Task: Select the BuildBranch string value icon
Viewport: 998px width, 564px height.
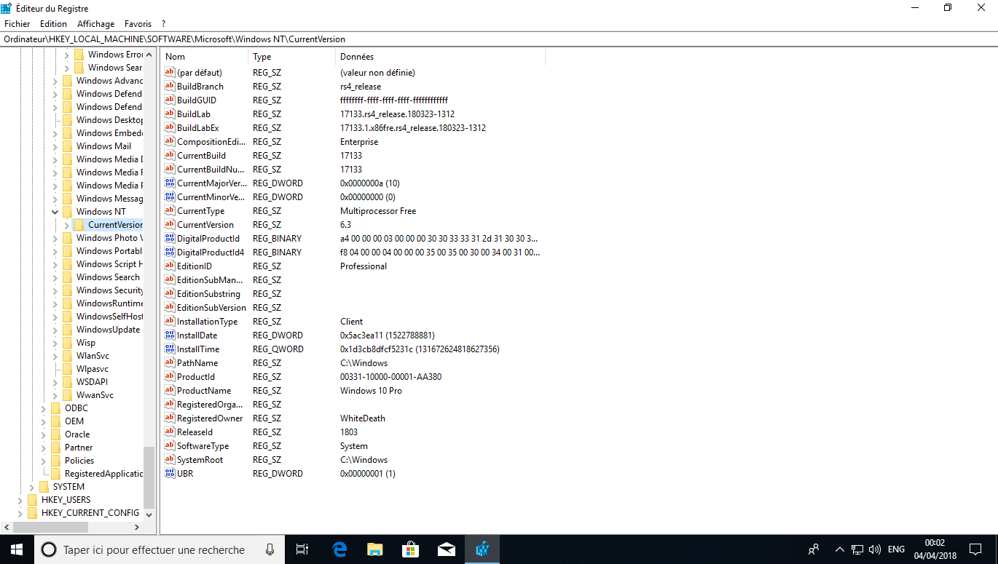Action: click(170, 87)
